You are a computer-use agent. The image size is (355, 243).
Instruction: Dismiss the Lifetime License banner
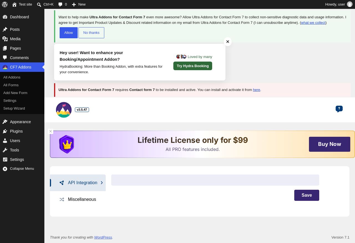coord(50,131)
